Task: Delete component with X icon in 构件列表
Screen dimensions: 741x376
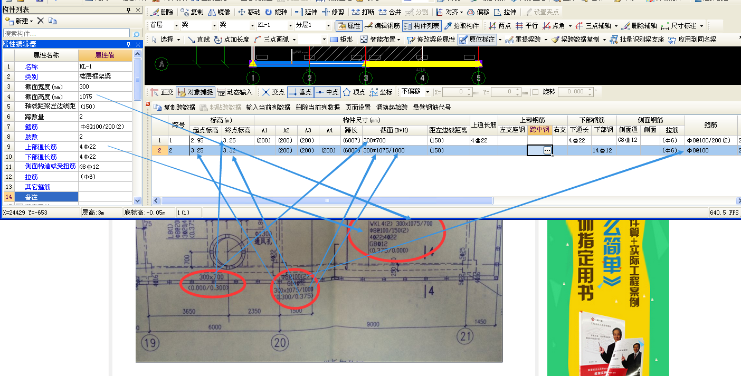Action: pyautogui.click(x=40, y=21)
